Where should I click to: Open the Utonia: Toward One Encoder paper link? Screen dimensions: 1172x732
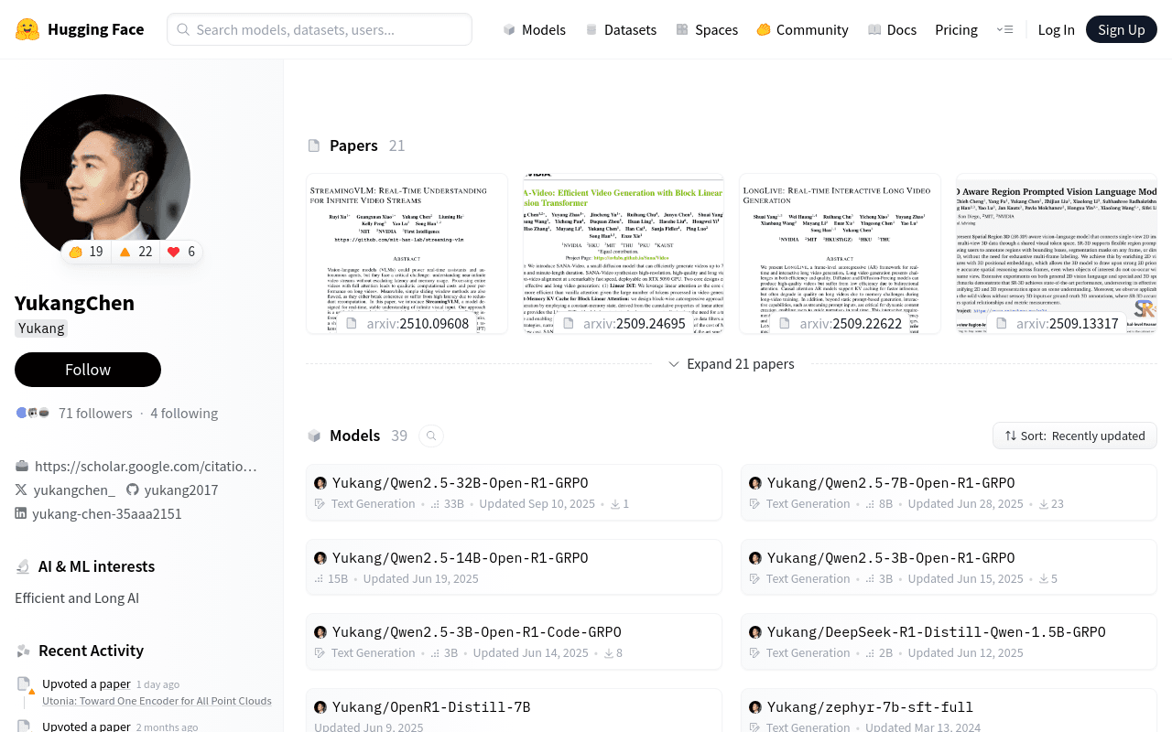pos(157,701)
